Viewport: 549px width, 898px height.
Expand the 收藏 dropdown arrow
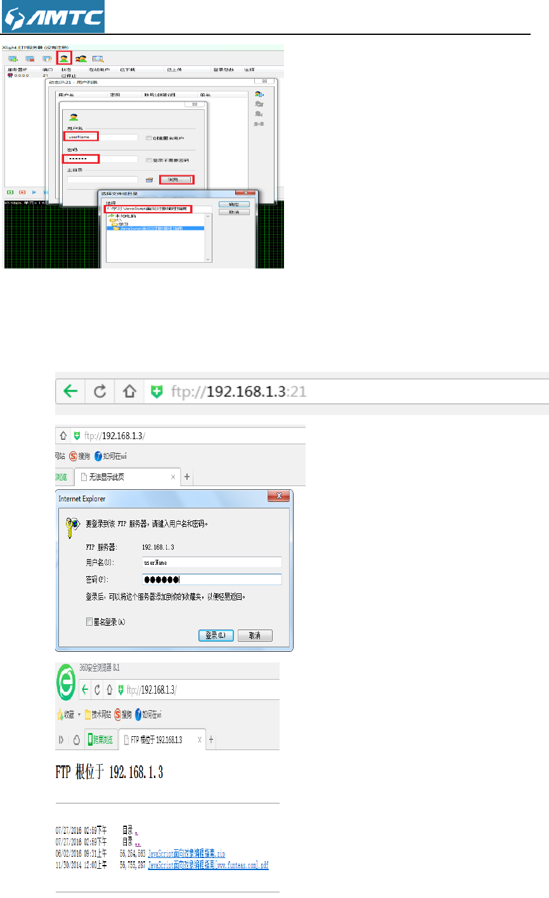click(80, 715)
